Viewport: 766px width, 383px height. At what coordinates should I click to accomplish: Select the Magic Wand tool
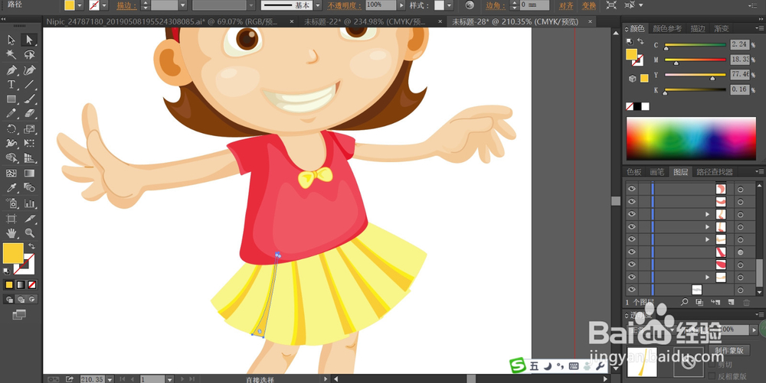coord(11,54)
